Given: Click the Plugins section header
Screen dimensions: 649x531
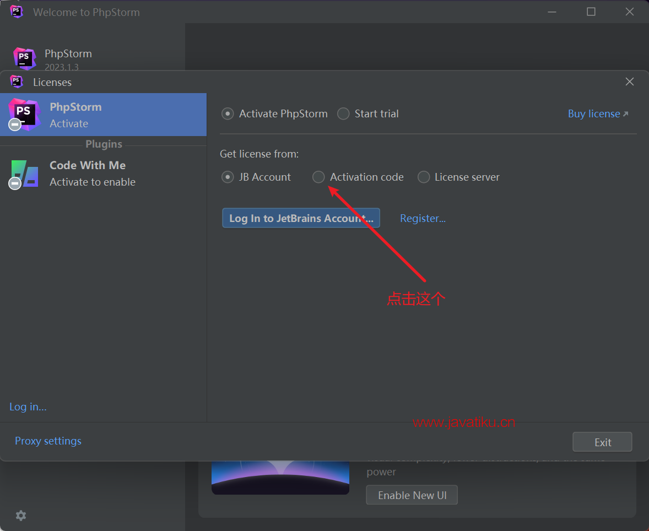Looking at the screenshot, I should 104,144.
